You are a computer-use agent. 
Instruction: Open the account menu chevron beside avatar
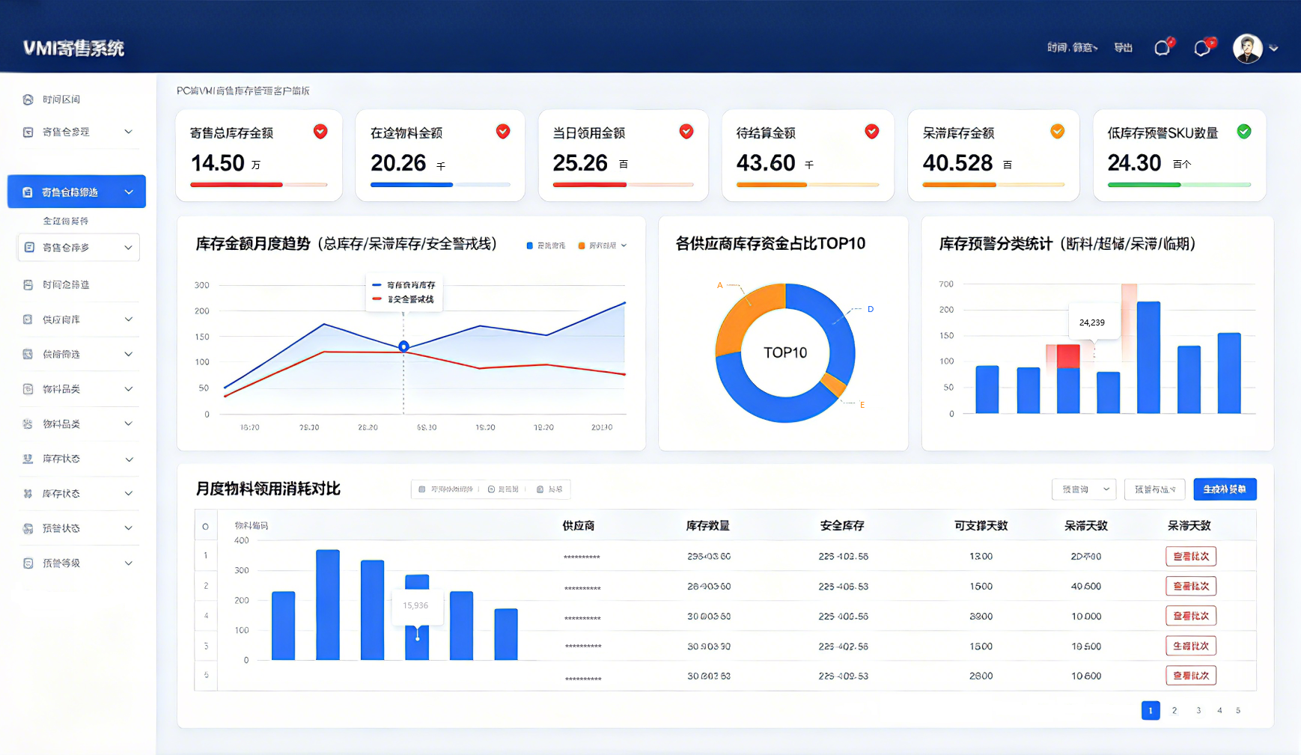click(1273, 49)
